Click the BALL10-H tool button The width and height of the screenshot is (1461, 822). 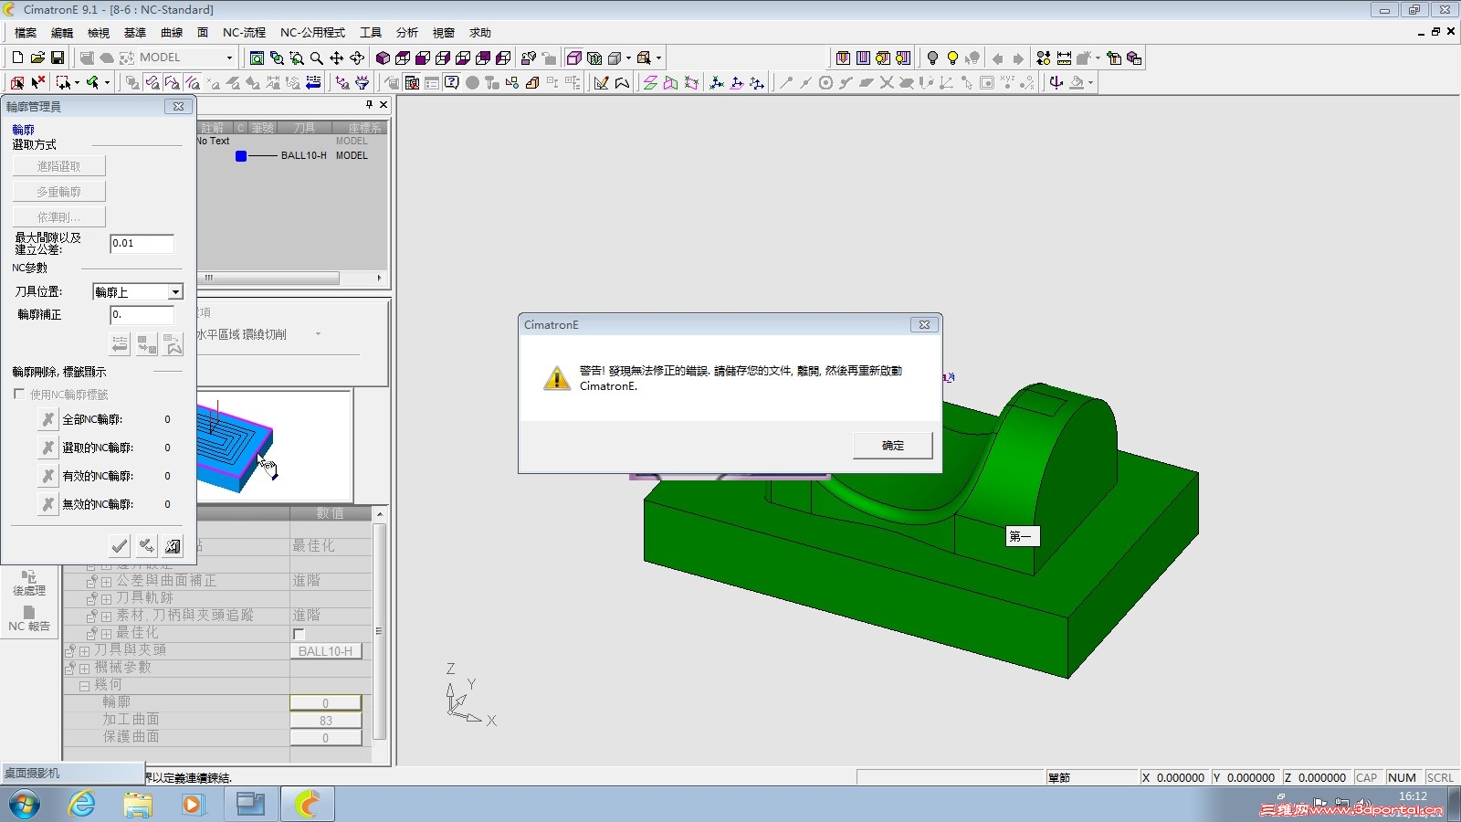326,651
